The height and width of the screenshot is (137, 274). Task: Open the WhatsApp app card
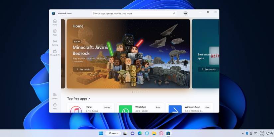coord(140,108)
